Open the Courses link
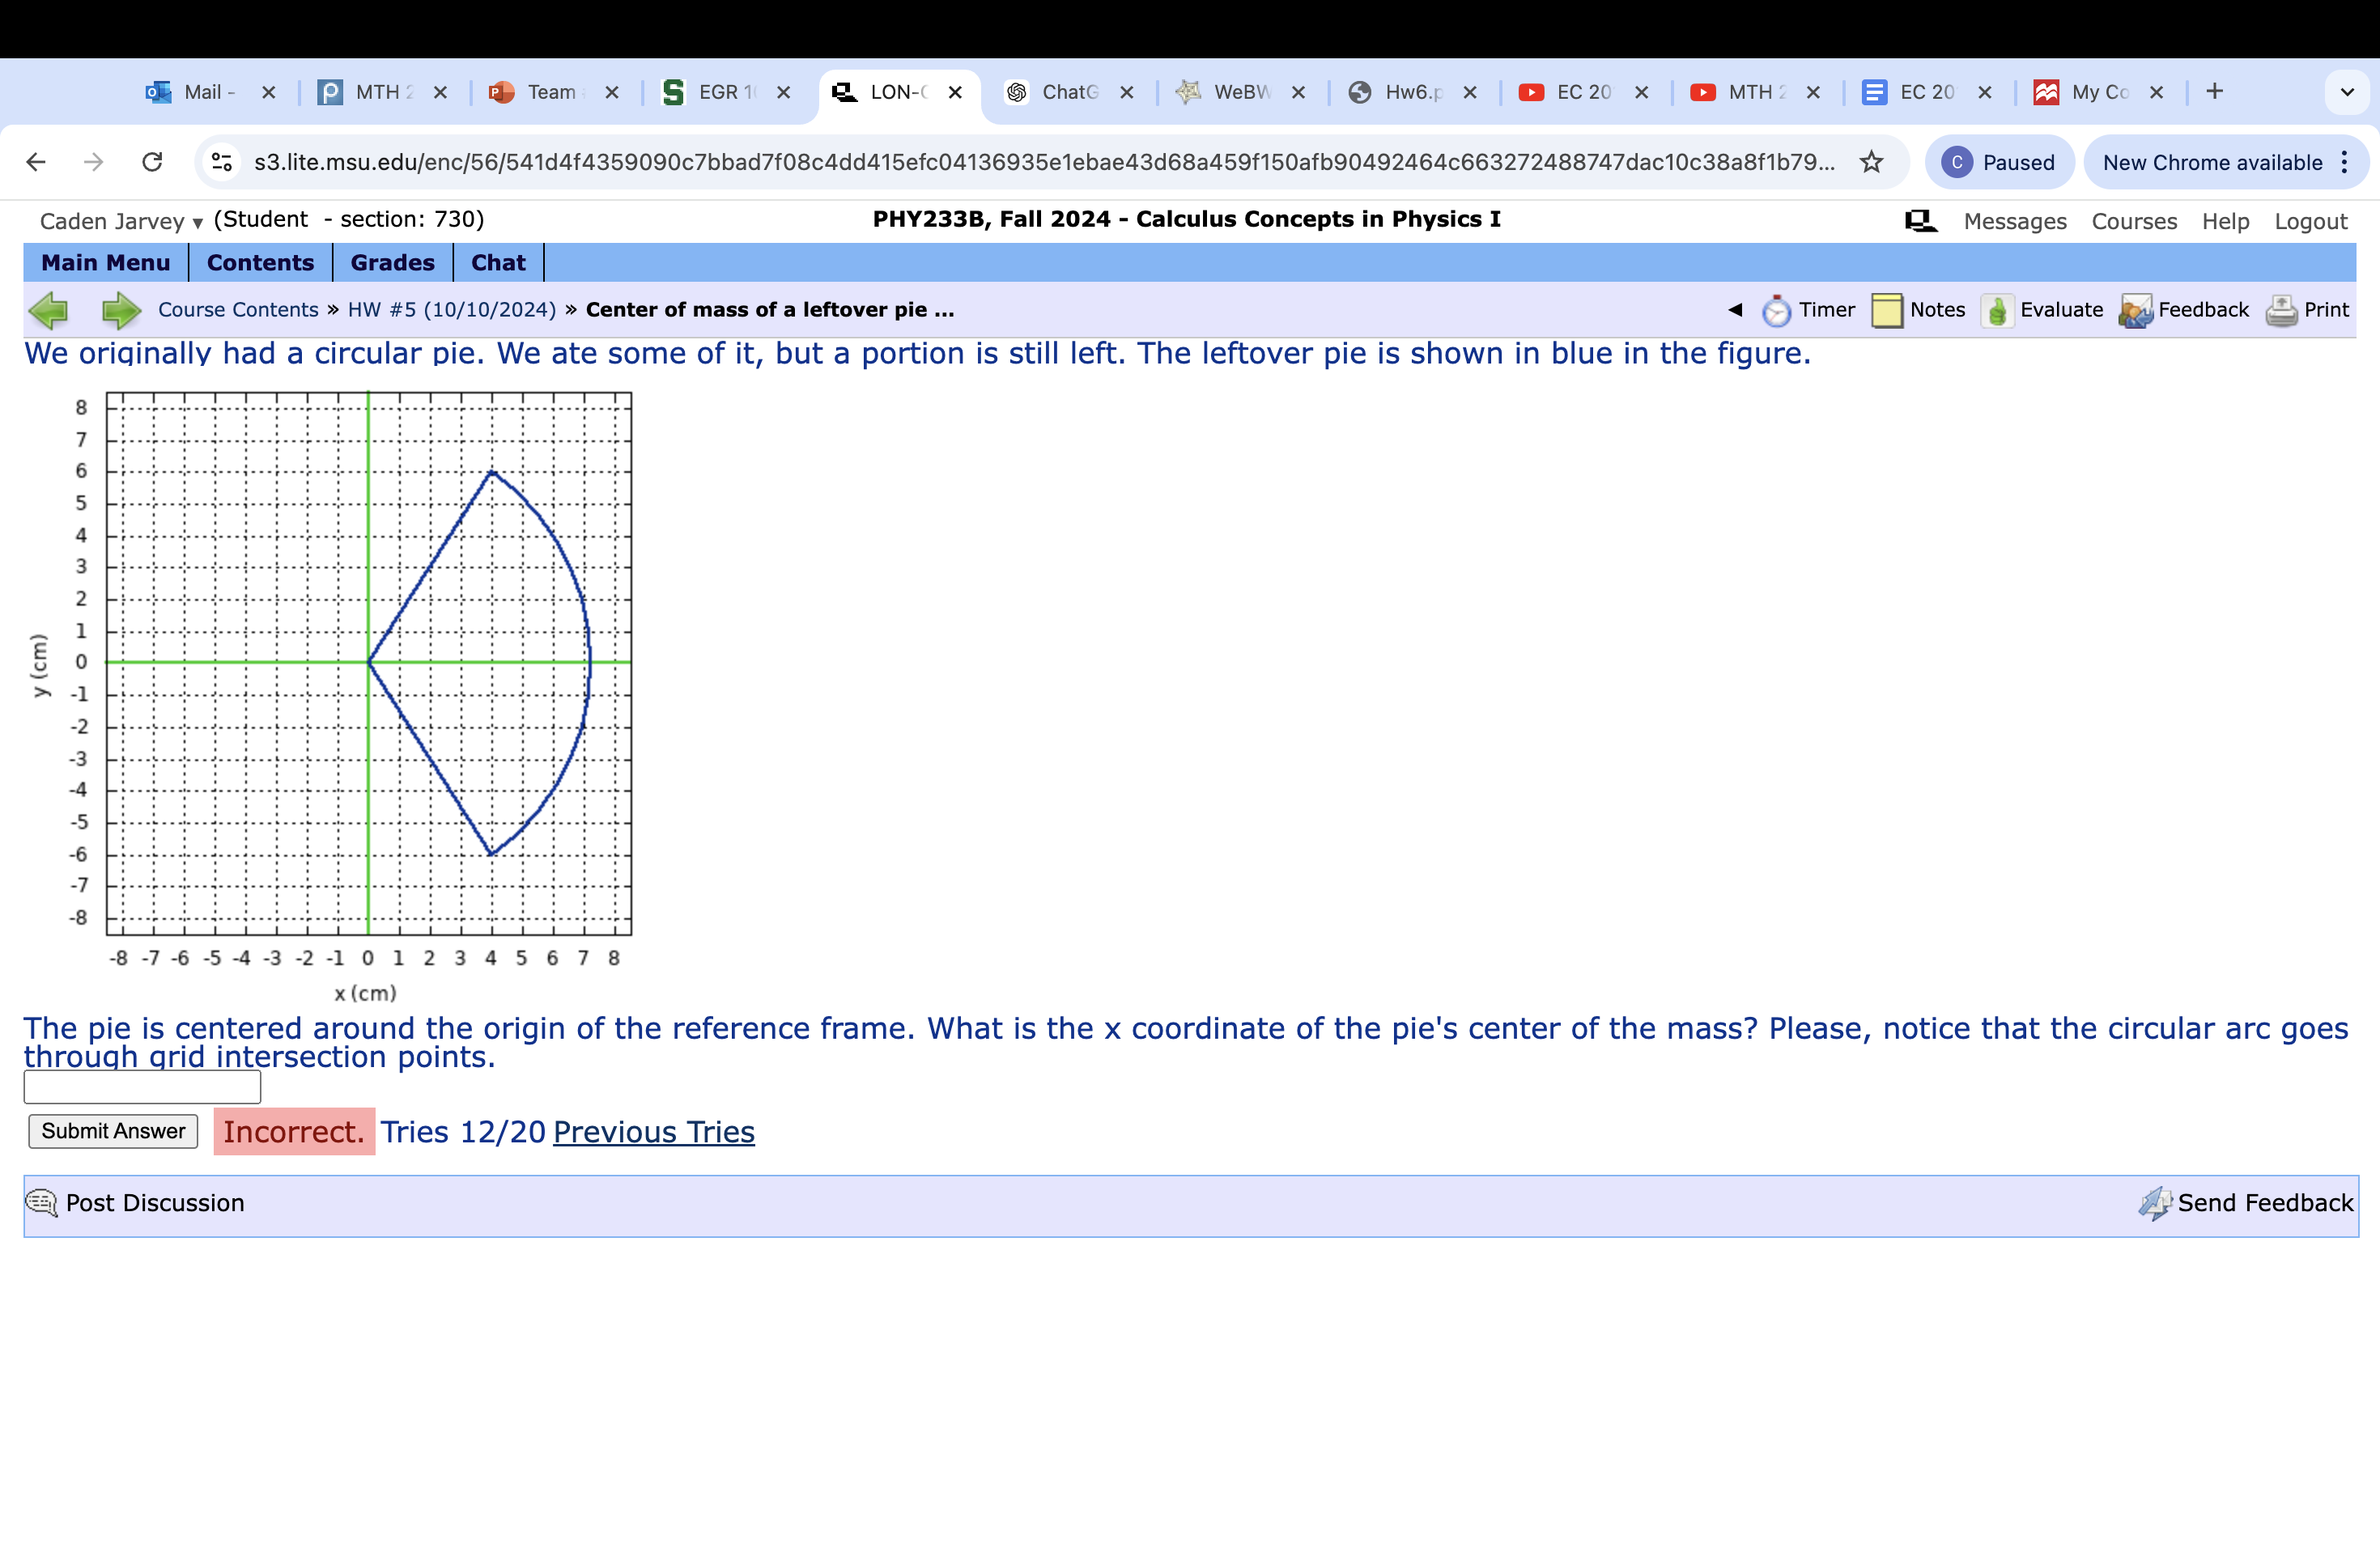This screenshot has width=2380, height=1548. pyautogui.click(x=2134, y=221)
